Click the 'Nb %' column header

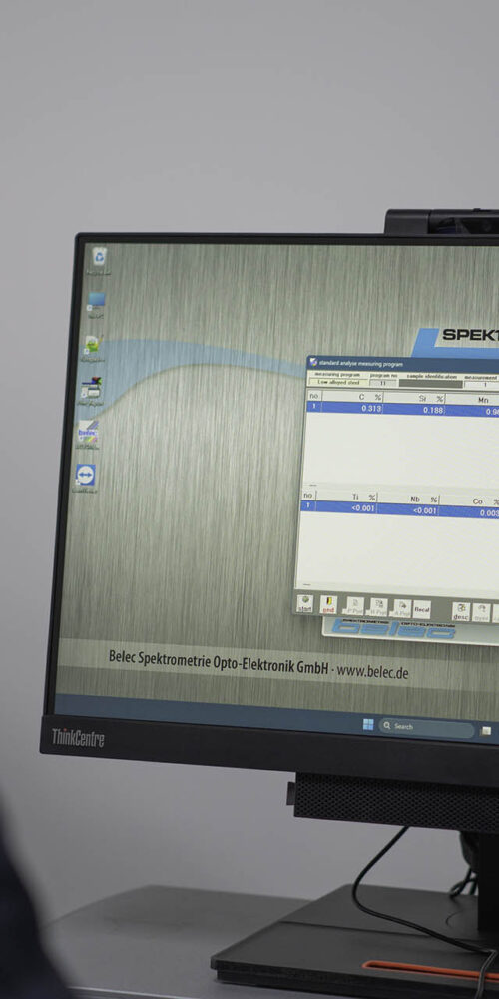coord(408,499)
